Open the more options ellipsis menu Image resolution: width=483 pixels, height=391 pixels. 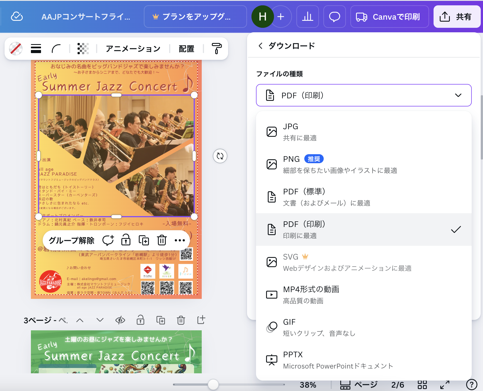click(x=180, y=240)
